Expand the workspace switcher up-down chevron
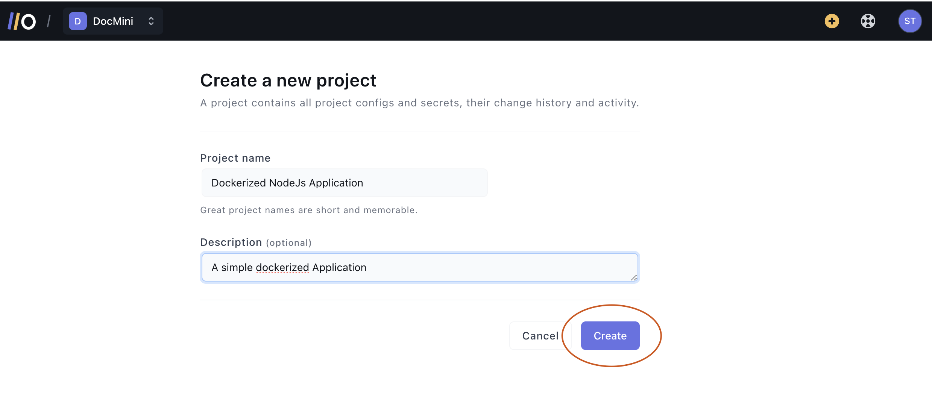This screenshot has height=406, width=932. point(151,21)
